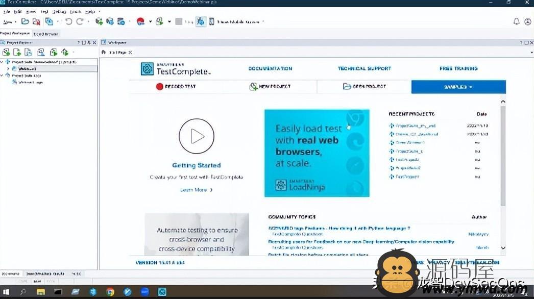Open Windows taskbar search
The height and width of the screenshot is (299, 534).
click(23, 292)
